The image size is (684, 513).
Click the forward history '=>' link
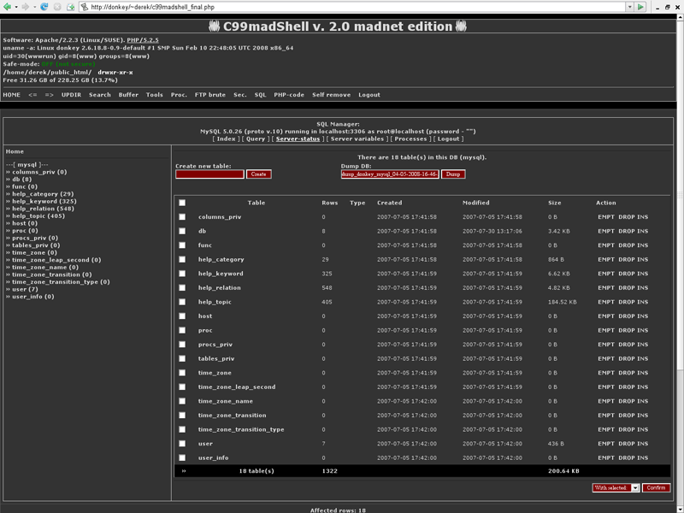click(x=50, y=95)
